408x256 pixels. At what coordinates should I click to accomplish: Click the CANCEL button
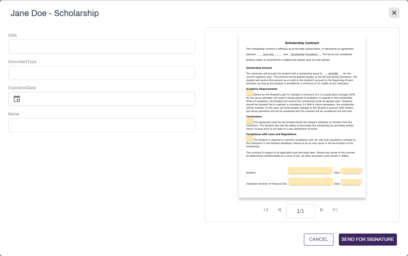coord(318,240)
